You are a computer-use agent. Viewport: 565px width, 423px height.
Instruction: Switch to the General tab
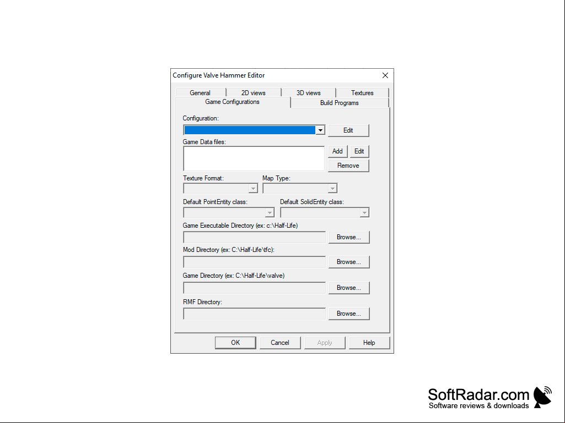(x=200, y=92)
